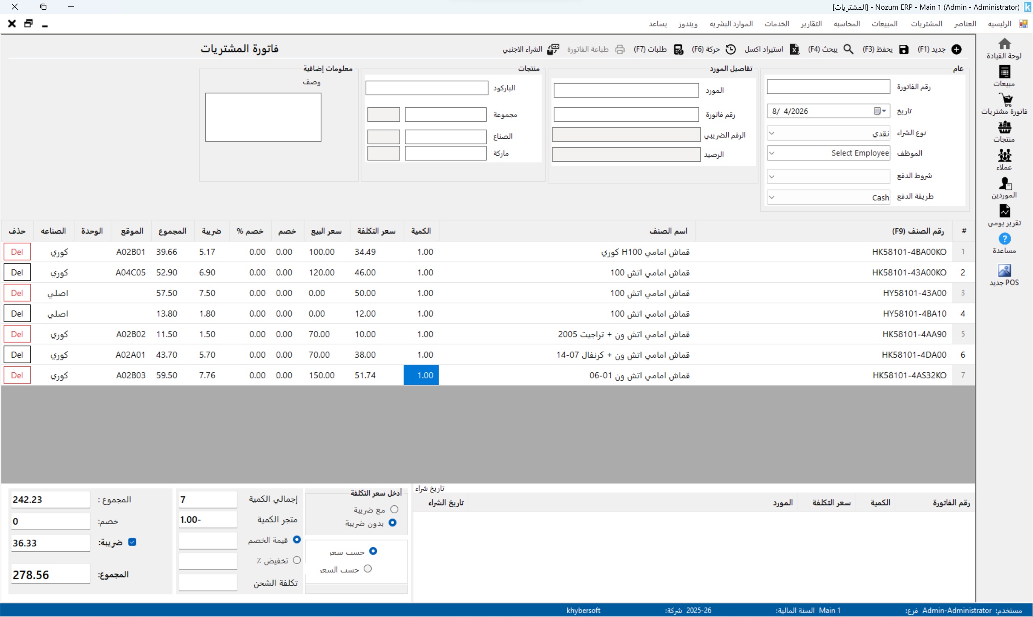Open الموارد البشريه menu
The height and width of the screenshot is (617, 1033).
[x=731, y=24]
